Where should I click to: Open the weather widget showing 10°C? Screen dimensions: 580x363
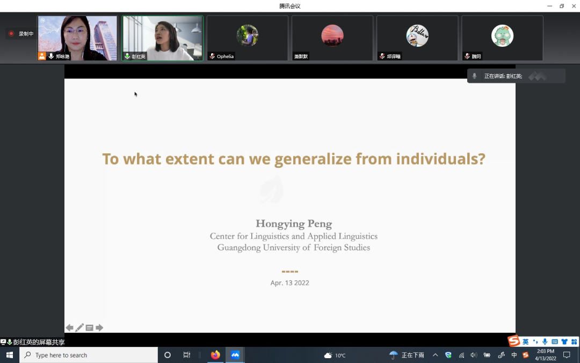(x=335, y=355)
